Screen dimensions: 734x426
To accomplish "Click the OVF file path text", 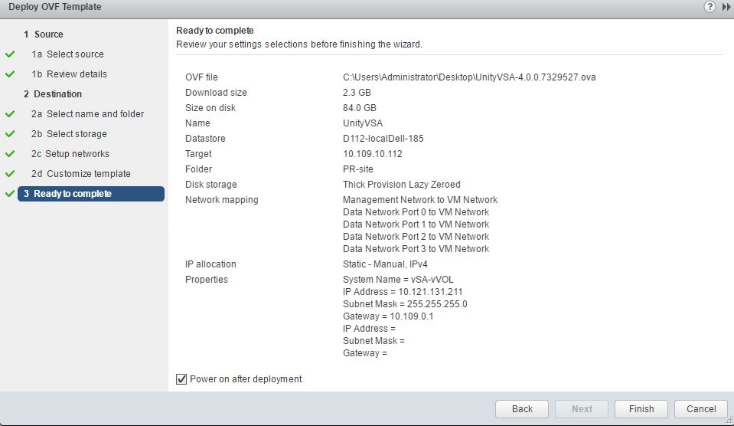I will [468, 77].
